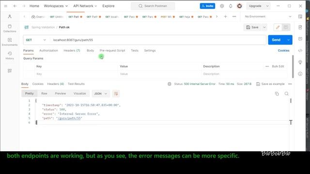
Task: Open the configure sidebar grid icon
Action: pyautogui.click(x=10, y=71)
